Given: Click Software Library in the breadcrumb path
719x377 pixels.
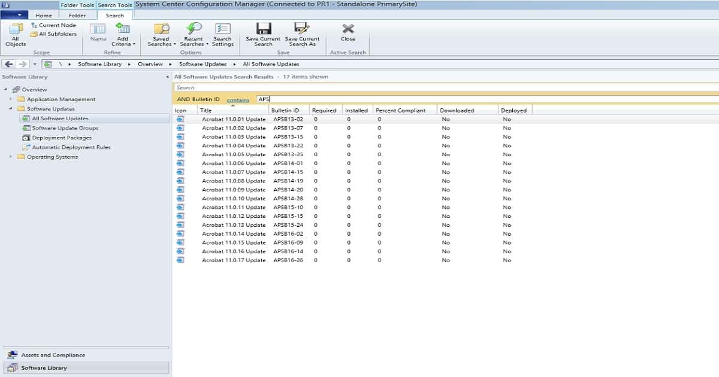Looking at the screenshot, I should point(99,64).
